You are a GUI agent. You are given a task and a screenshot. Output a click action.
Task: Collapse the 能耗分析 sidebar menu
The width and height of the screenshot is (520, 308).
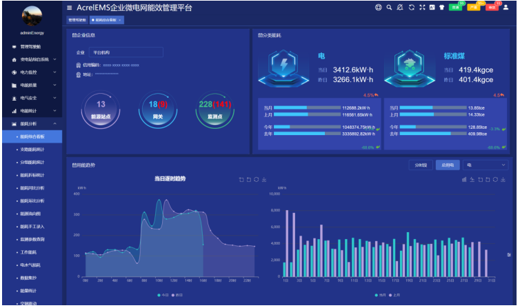[x=32, y=124]
